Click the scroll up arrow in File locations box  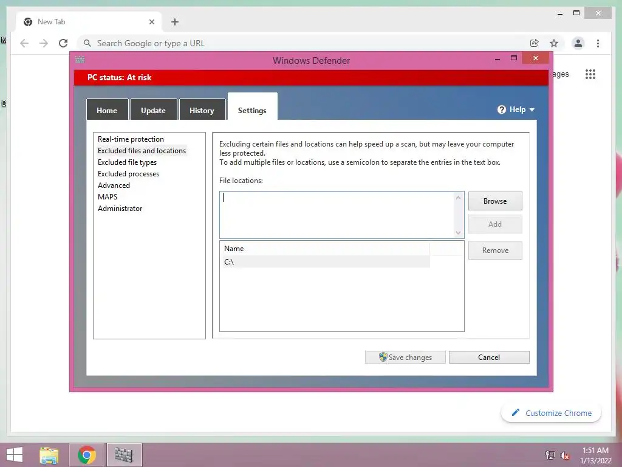click(458, 198)
